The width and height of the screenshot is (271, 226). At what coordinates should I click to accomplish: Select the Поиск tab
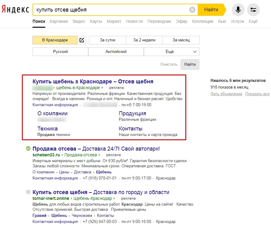click(x=39, y=21)
